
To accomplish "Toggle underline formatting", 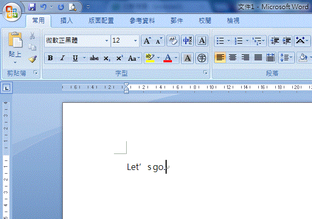I will click(x=75, y=58).
